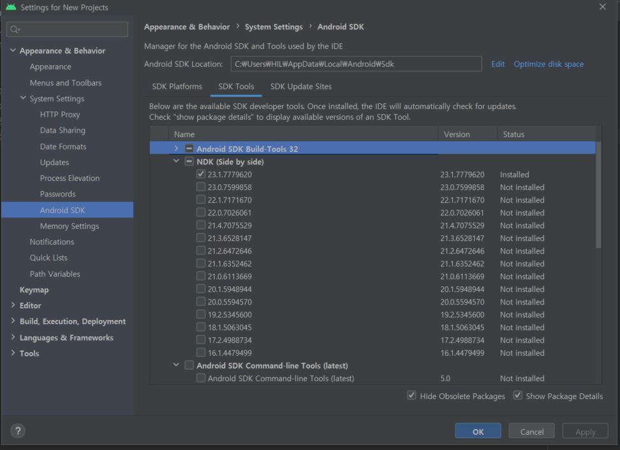Image resolution: width=620 pixels, height=450 pixels.
Task: Click version cell 19.2.5345600 in Version column
Action: tap(462, 315)
